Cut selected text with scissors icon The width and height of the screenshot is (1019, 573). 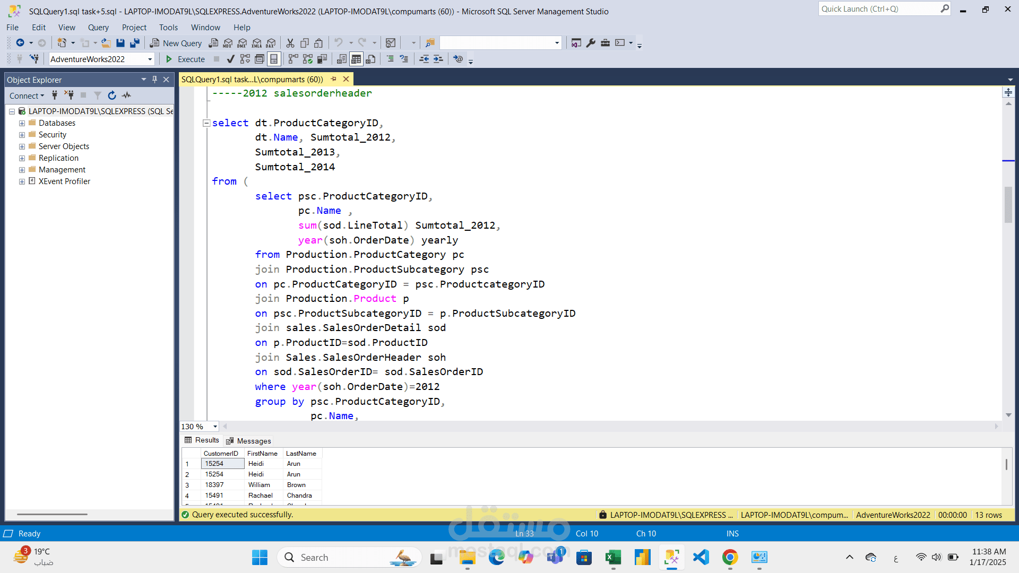290,43
